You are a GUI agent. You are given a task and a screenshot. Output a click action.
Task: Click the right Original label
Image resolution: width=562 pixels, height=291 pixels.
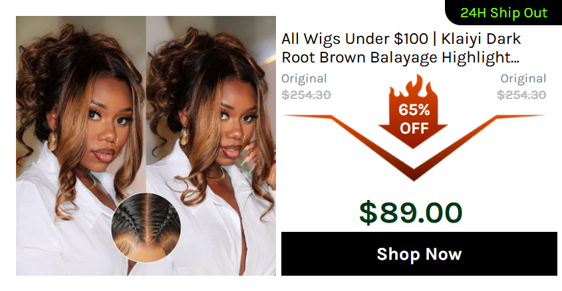pos(523,78)
